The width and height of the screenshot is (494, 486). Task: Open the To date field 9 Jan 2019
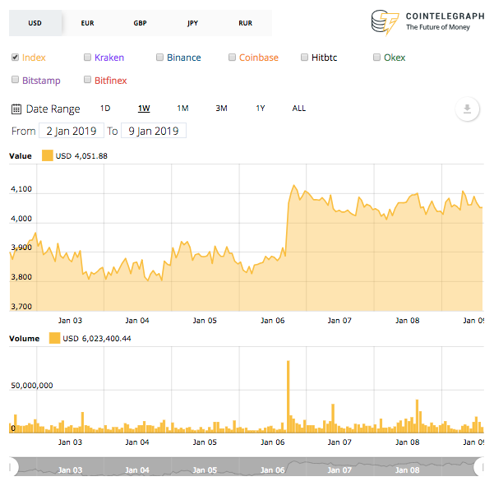click(x=154, y=131)
